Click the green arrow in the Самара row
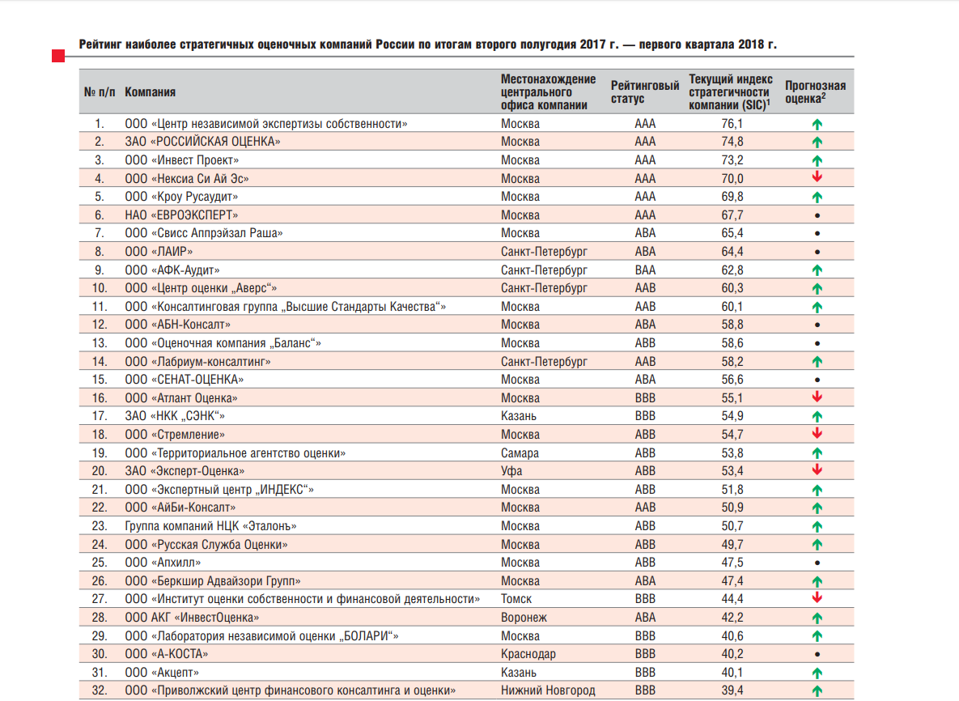This screenshot has height=701, width=959. [x=817, y=453]
